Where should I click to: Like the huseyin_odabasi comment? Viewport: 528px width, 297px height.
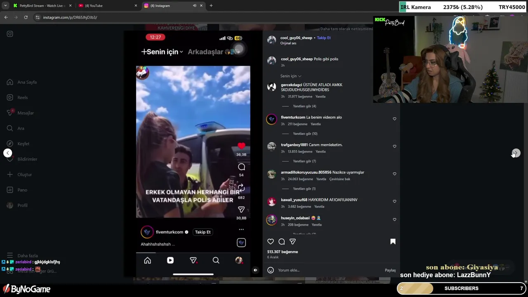[x=394, y=219]
